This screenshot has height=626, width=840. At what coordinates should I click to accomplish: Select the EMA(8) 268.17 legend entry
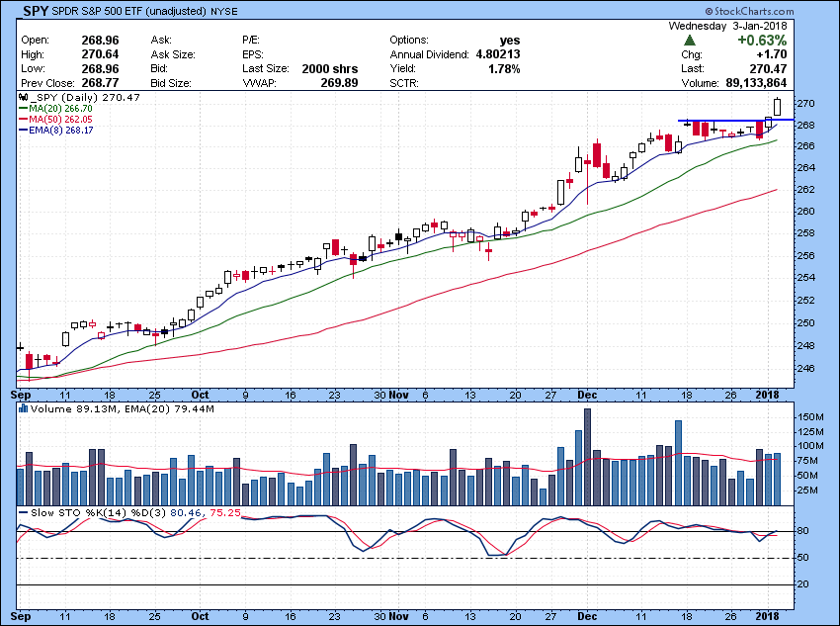click(x=55, y=130)
